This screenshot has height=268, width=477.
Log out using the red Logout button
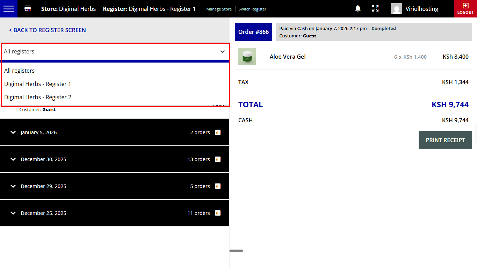[x=465, y=9]
